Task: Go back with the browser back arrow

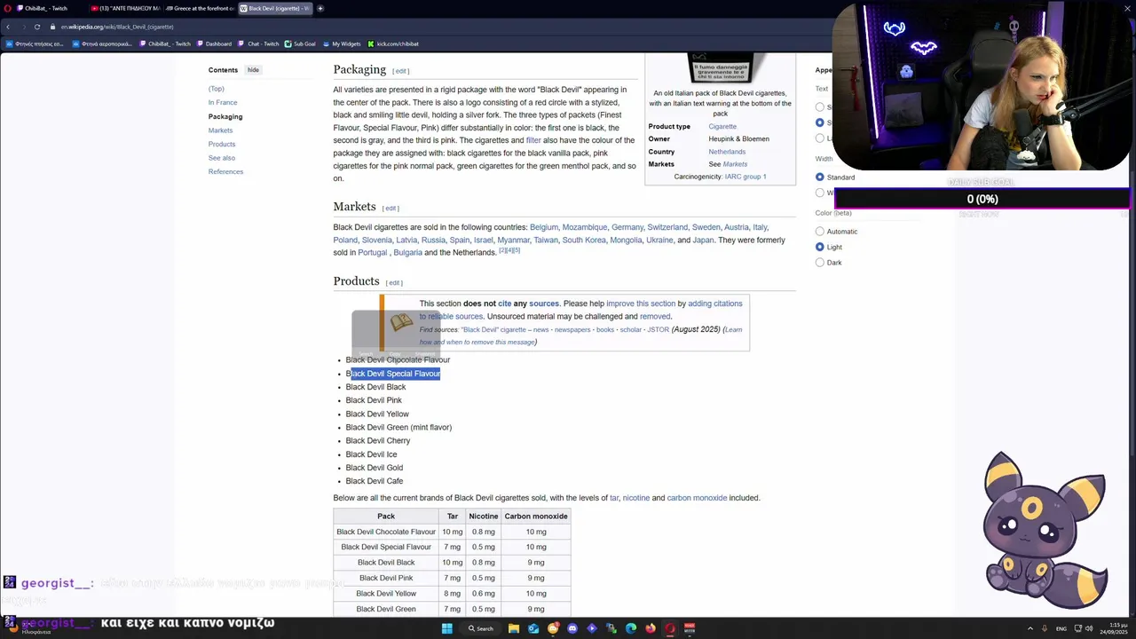Action: pyautogui.click(x=8, y=27)
